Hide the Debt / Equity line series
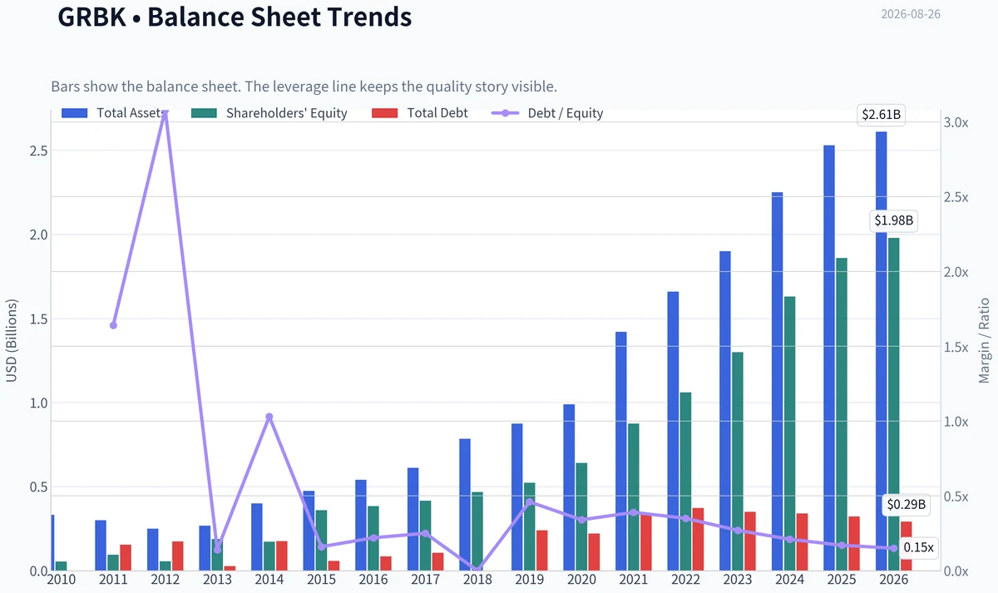The width and height of the screenshot is (998, 593). tap(548, 113)
